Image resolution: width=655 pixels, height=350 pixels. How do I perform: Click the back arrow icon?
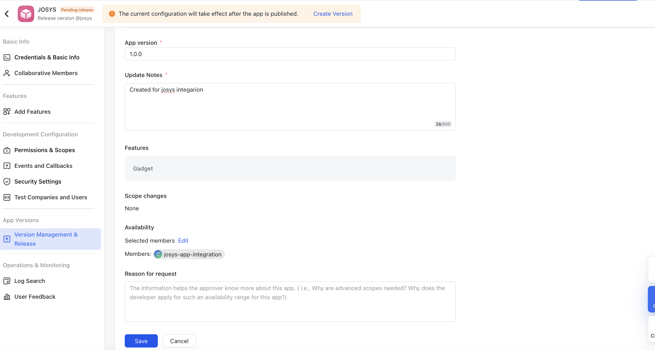click(x=7, y=14)
